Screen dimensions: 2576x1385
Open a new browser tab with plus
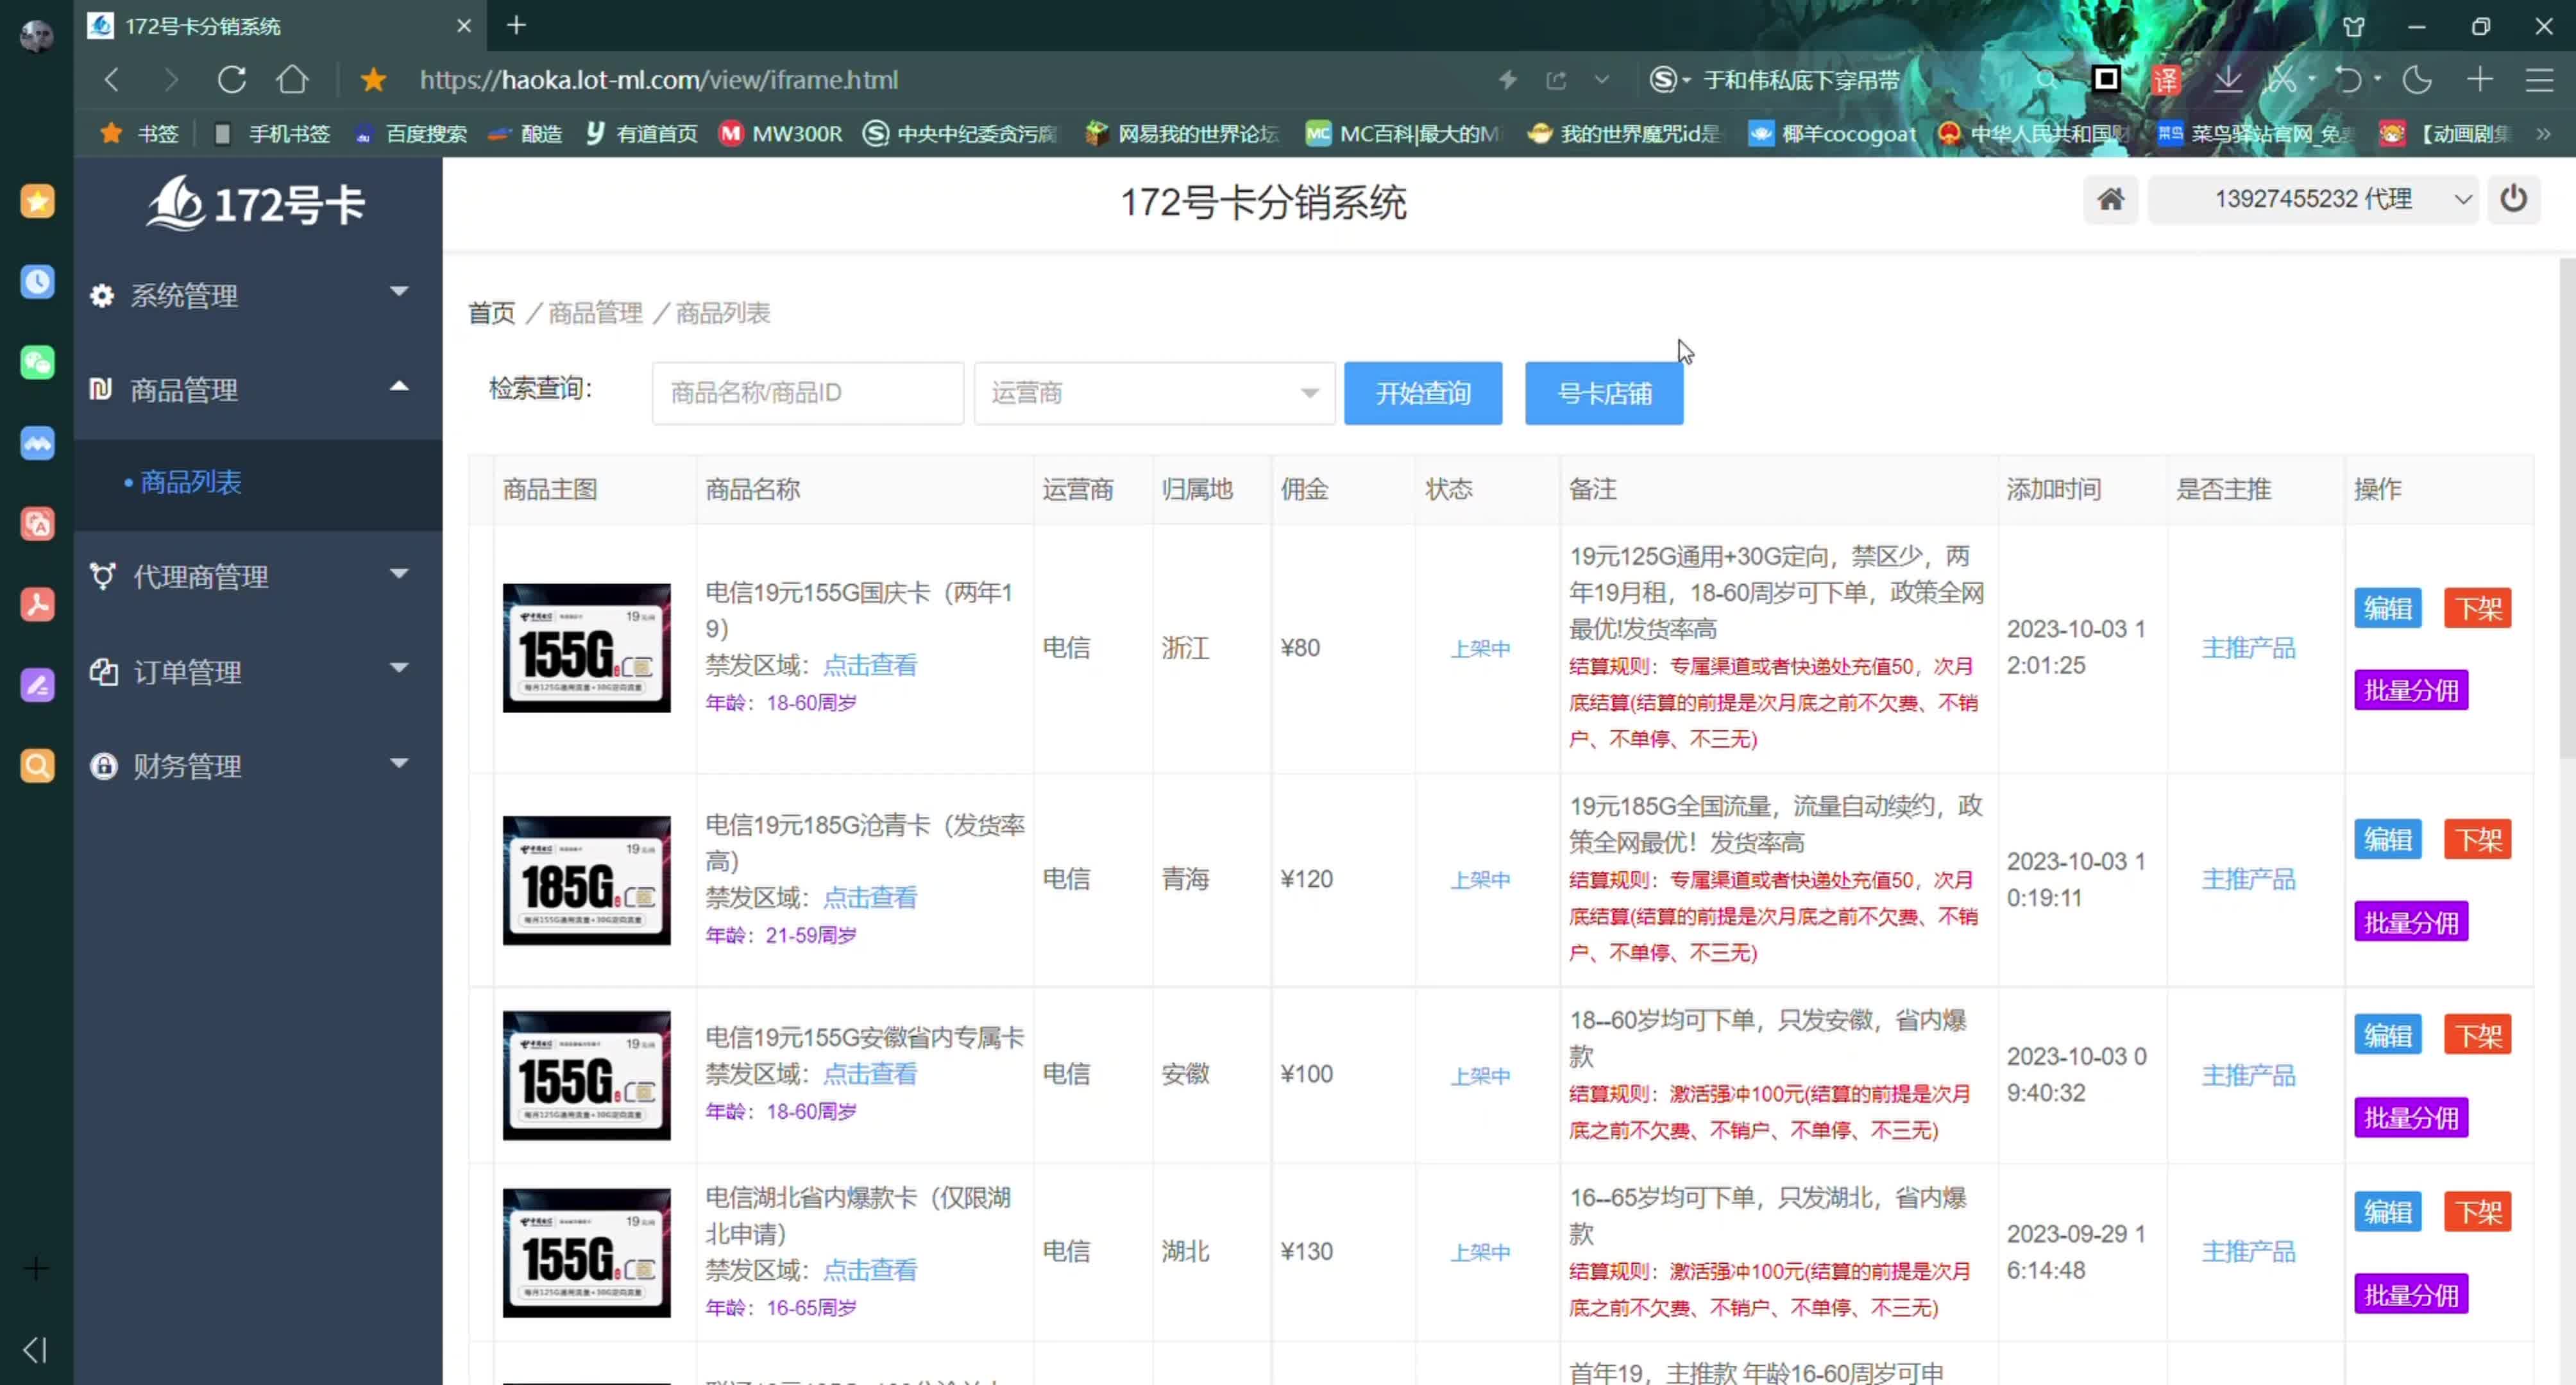(x=516, y=25)
